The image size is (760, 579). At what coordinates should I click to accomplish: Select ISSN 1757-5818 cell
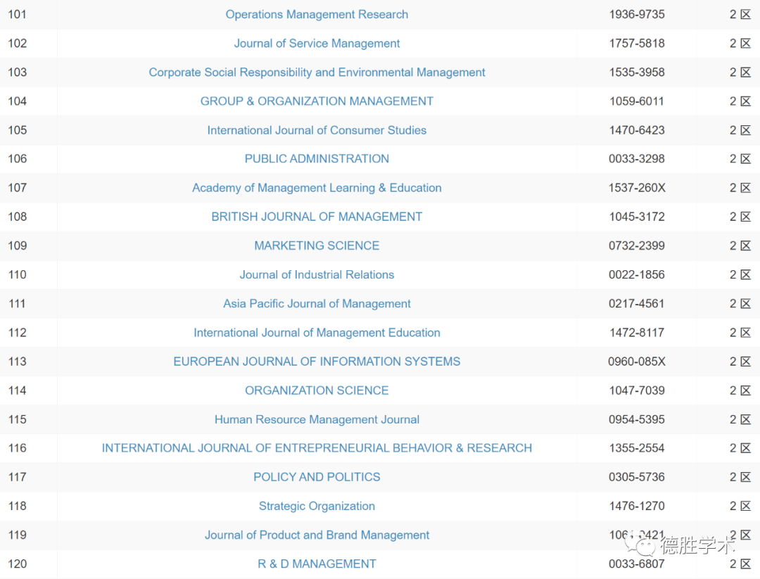(636, 44)
